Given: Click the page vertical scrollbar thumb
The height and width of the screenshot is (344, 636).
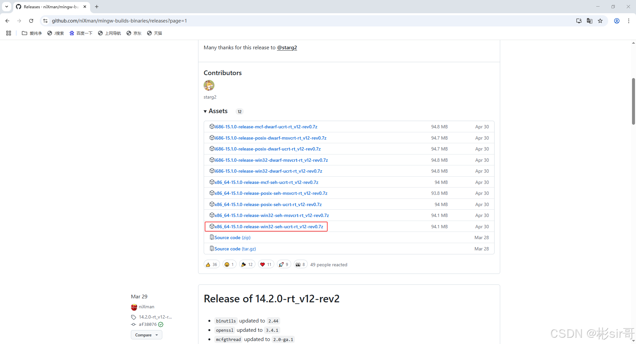Looking at the screenshot, I should (633, 101).
